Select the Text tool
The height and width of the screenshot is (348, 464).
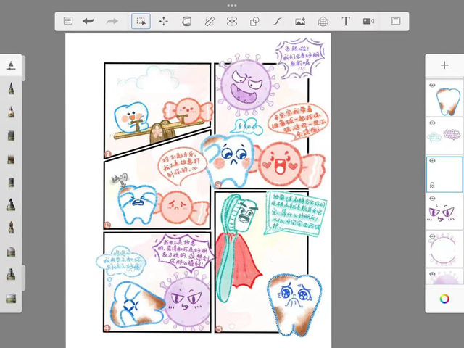tap(346, 22)
